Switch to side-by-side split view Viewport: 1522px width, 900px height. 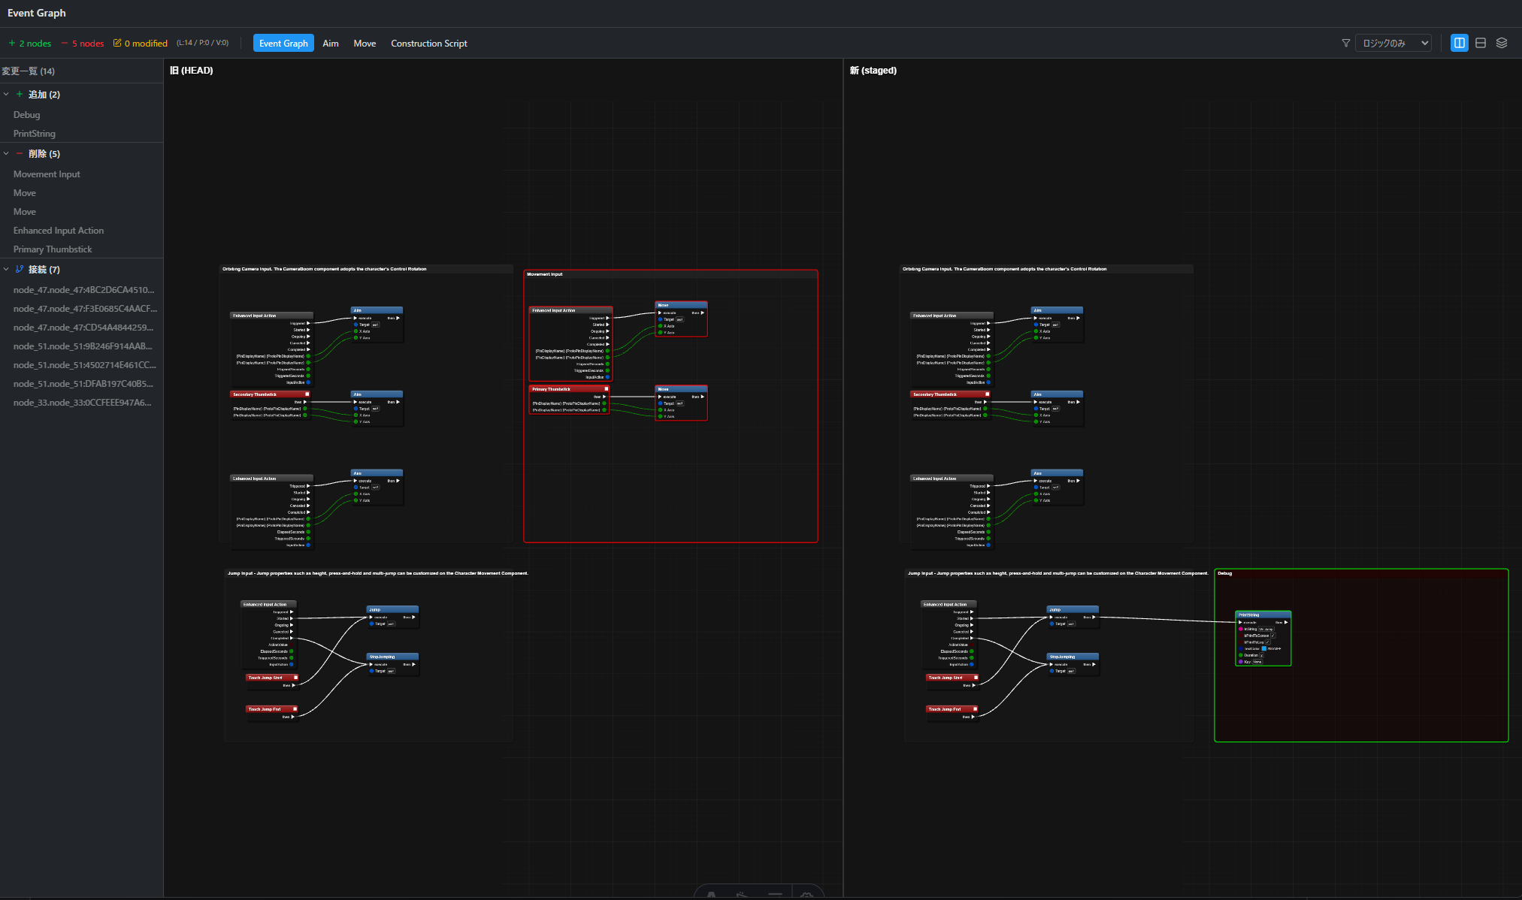click(x=1459, y=43)
